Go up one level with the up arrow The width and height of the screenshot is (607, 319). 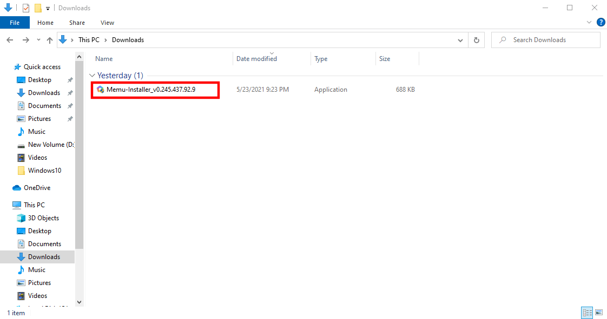(x=50, y=40)
